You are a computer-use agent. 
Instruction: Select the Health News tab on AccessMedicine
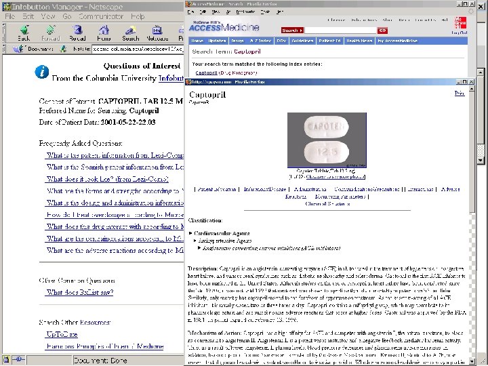click(x=359, y=41)
